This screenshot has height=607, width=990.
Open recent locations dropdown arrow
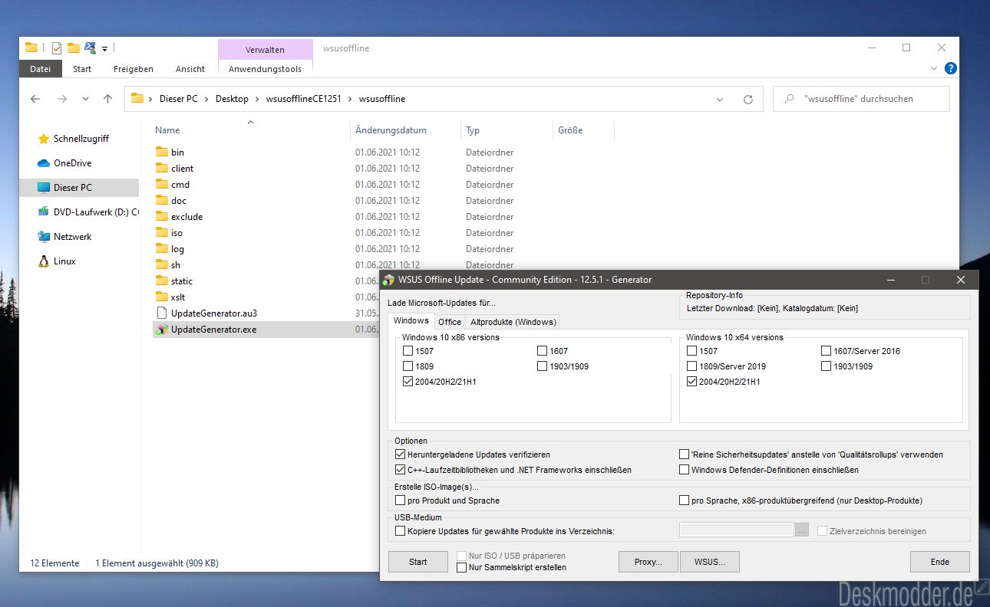pos(85,99)
